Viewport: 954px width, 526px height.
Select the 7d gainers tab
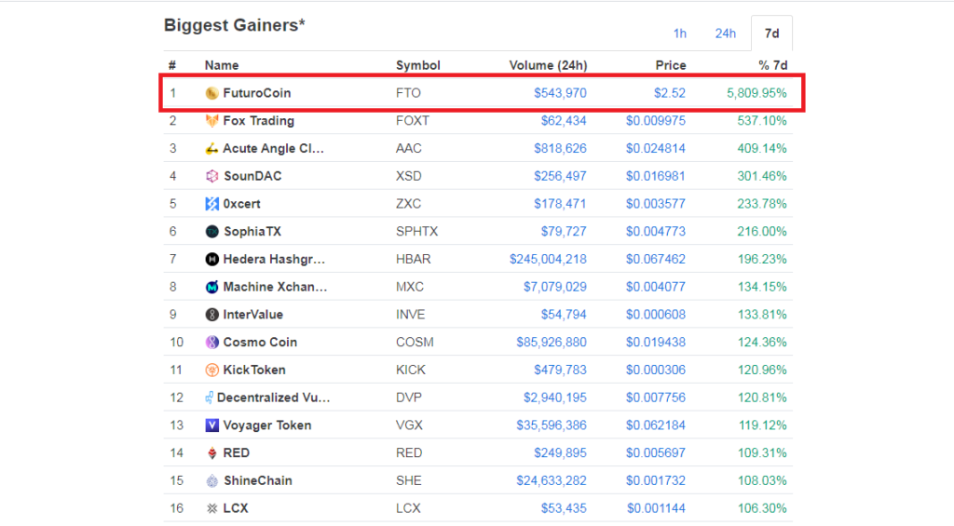771,34
